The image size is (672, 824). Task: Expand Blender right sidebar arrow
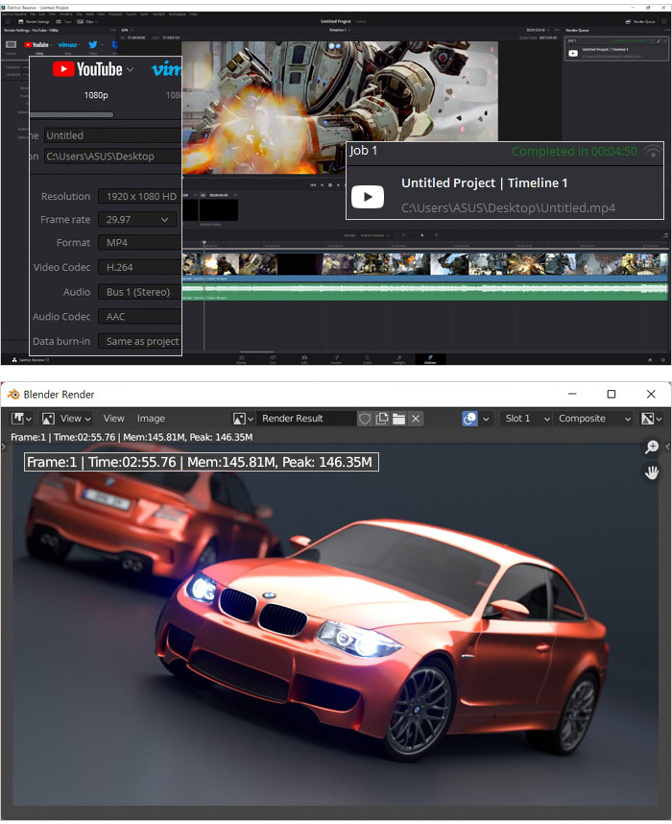(668, 447)
